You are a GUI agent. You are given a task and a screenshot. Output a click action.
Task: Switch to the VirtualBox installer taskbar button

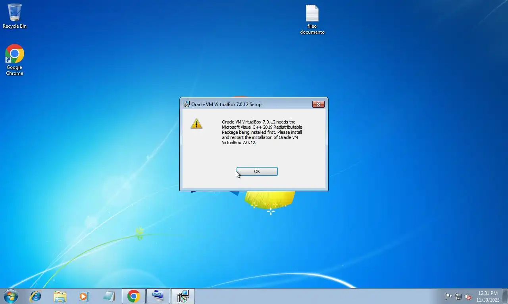pyautogui.click(x=183, y=296)
